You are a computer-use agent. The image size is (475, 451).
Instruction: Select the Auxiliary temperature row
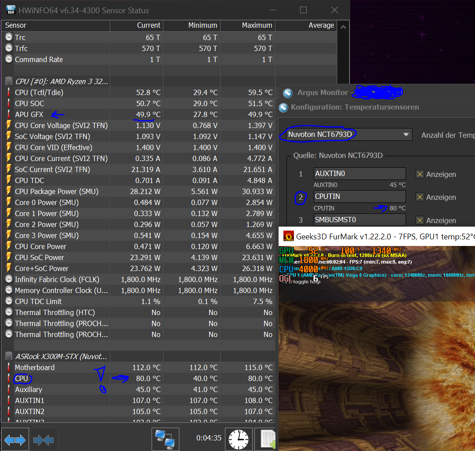coord(138,389)
